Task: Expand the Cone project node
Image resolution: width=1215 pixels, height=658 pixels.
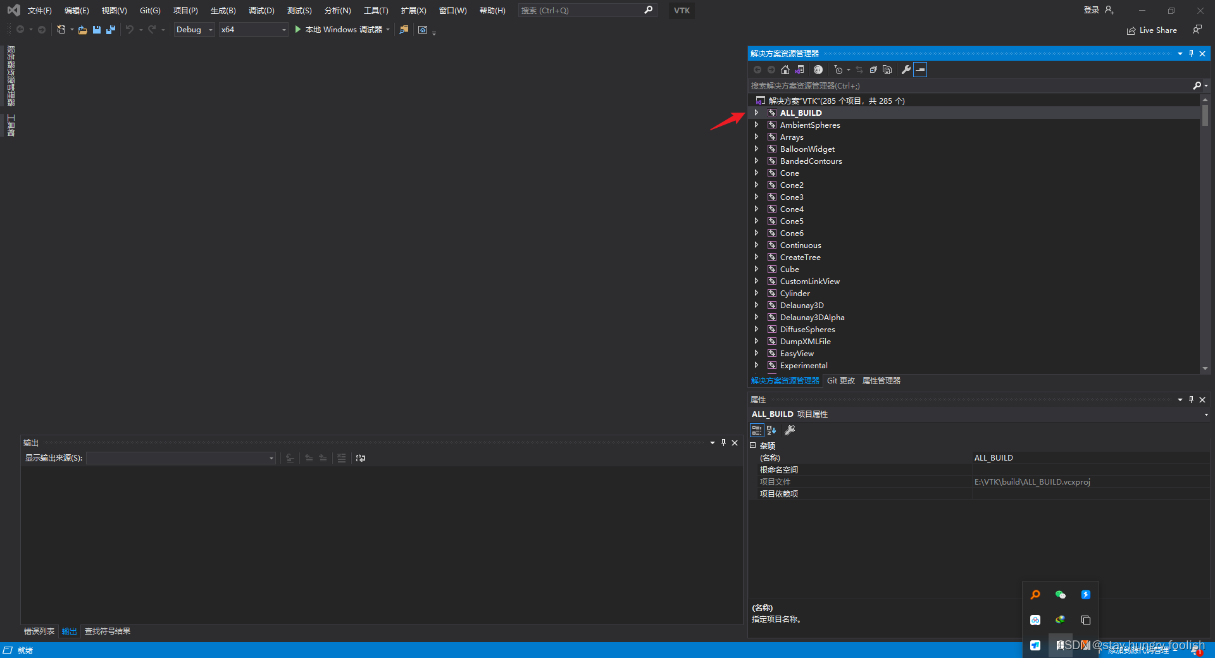Action: point(756,173)
